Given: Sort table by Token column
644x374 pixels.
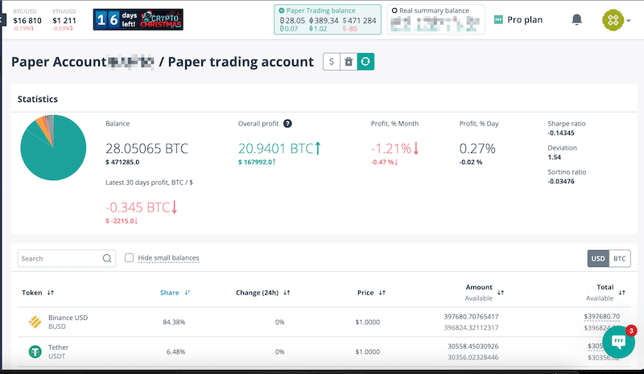Looking at the screenshot, I should point(38,293).
